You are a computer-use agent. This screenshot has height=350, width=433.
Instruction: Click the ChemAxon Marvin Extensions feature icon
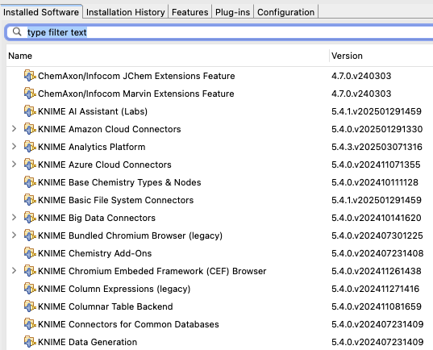click(30, 94)
